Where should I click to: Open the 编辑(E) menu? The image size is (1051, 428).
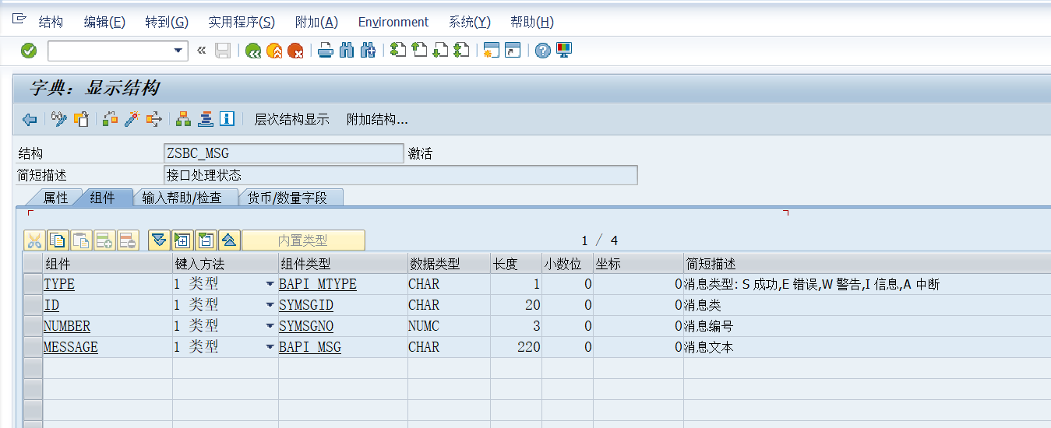(104, 22)
